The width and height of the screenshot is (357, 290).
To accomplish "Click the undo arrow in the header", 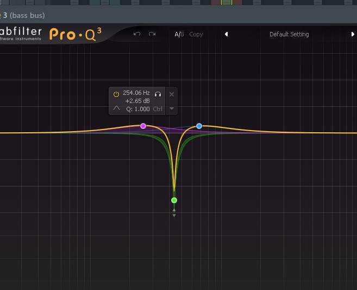I will click(x=137, y=34).
